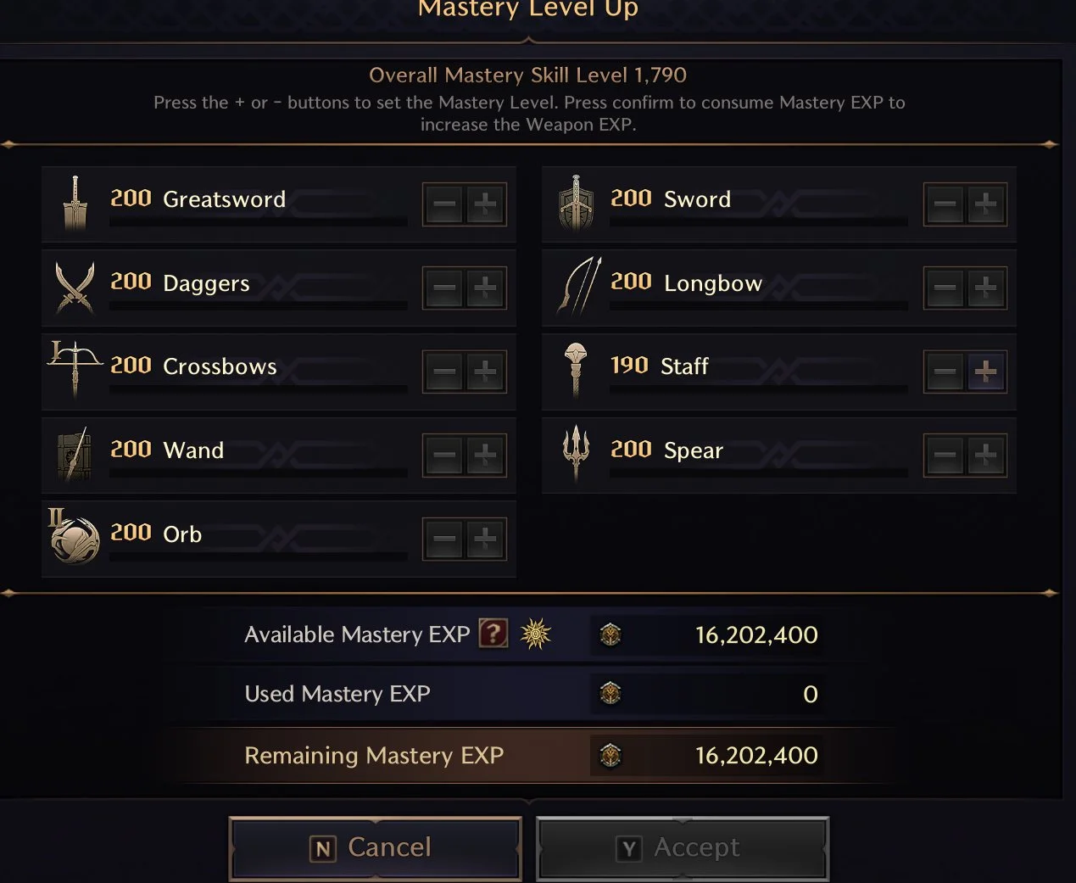Image resolution: width=1076 pixels, height=883 pixels.
Task: Click the sun emblem beside Available Mastery EXP
Action: 536,634
